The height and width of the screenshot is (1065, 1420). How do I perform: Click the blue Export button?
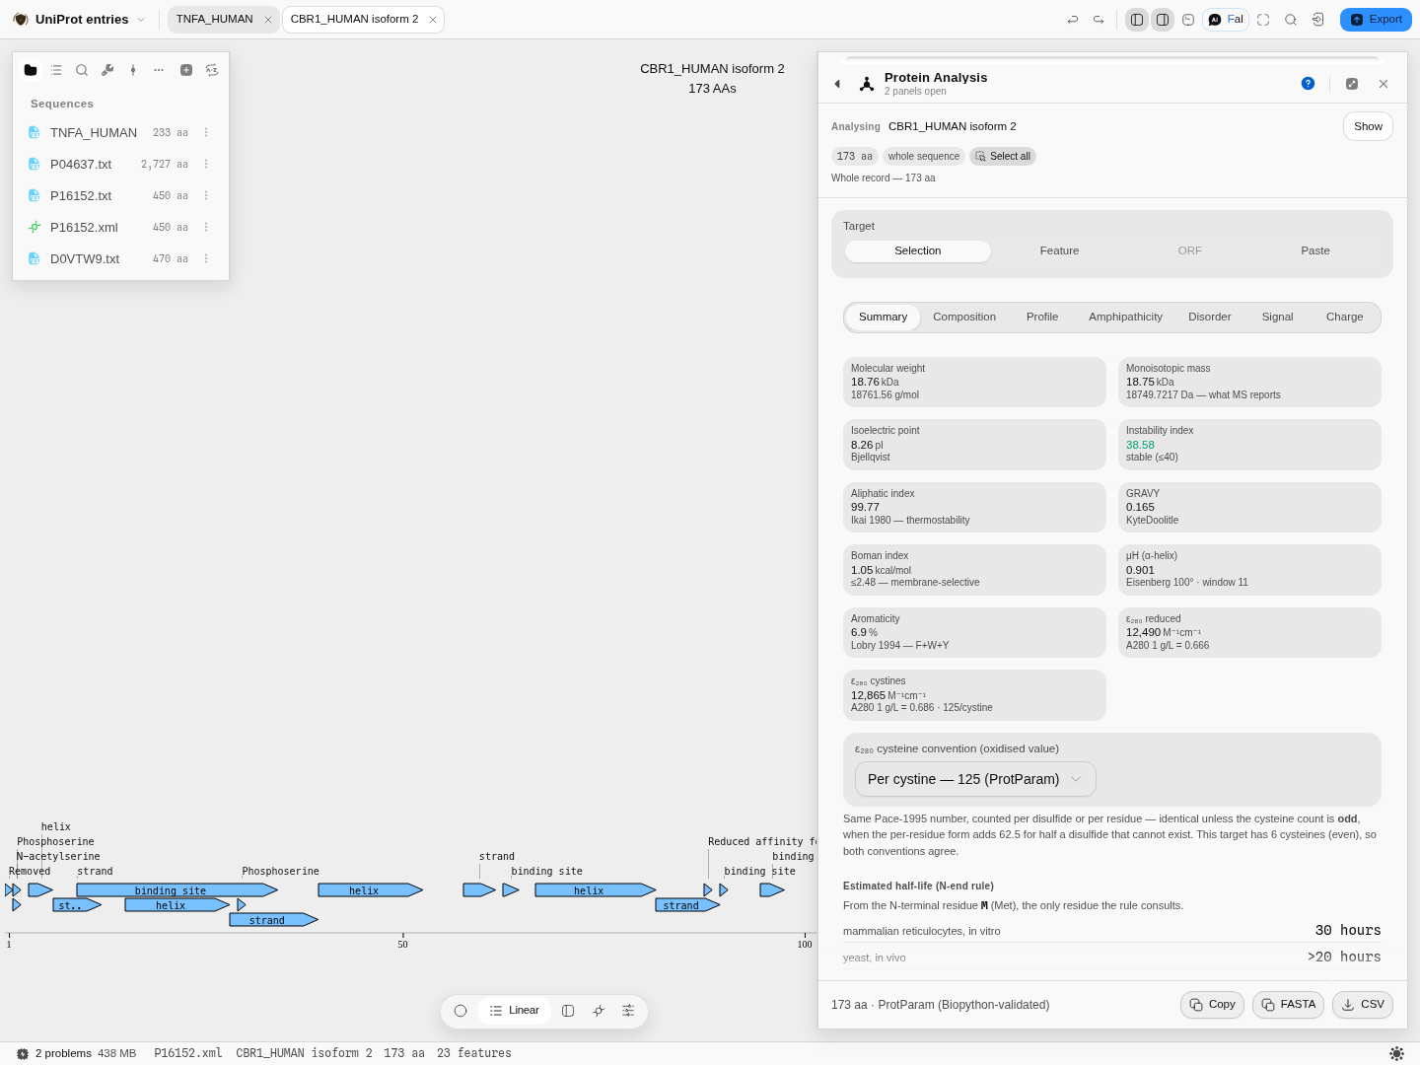pos(1376,20)
